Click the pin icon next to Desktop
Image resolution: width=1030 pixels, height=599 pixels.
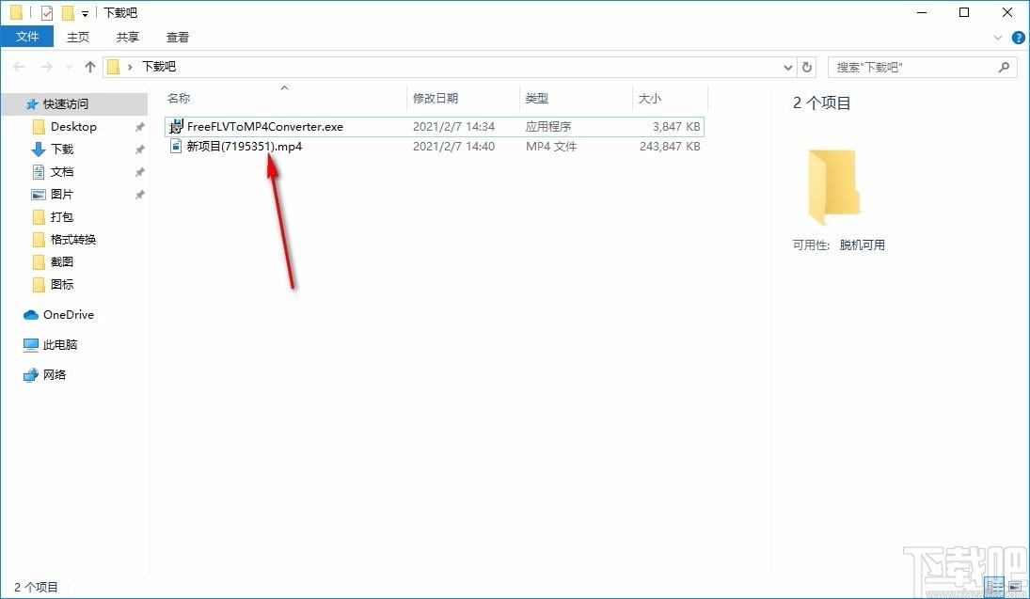click(x=139, y=127)
